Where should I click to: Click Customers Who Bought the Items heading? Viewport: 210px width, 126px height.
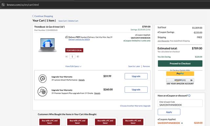(67, 114)
